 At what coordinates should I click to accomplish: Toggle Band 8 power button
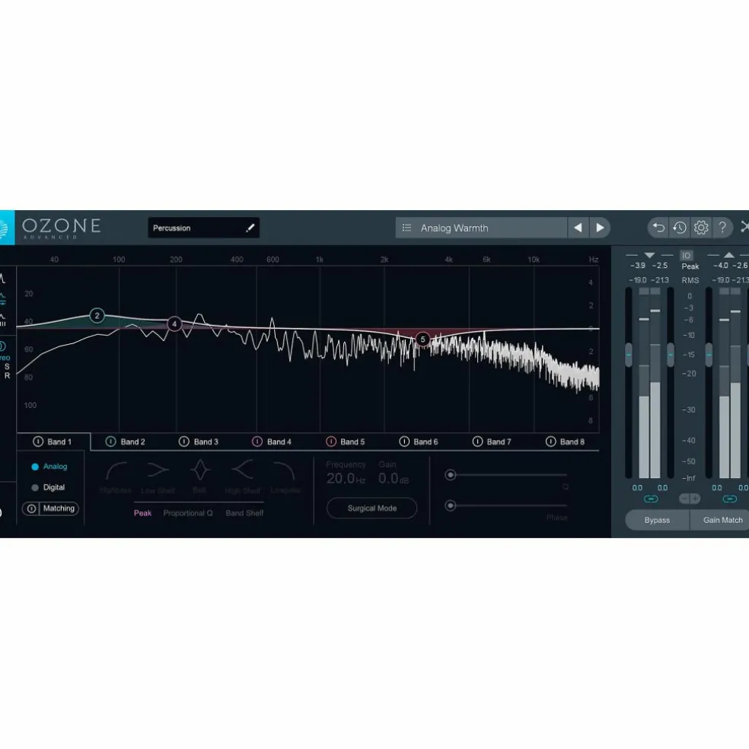(x=551, y=441)
